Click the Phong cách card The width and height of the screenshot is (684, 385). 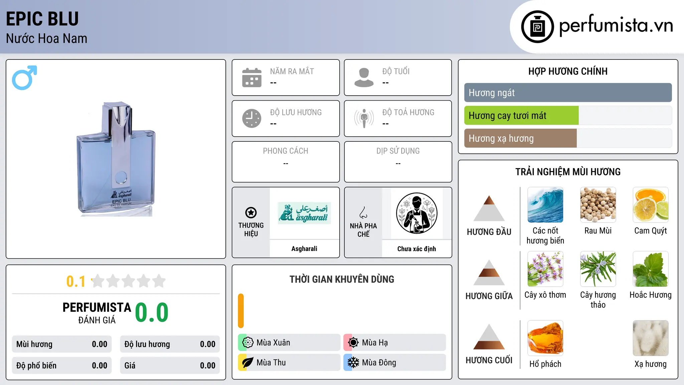[x=286, y=162]
